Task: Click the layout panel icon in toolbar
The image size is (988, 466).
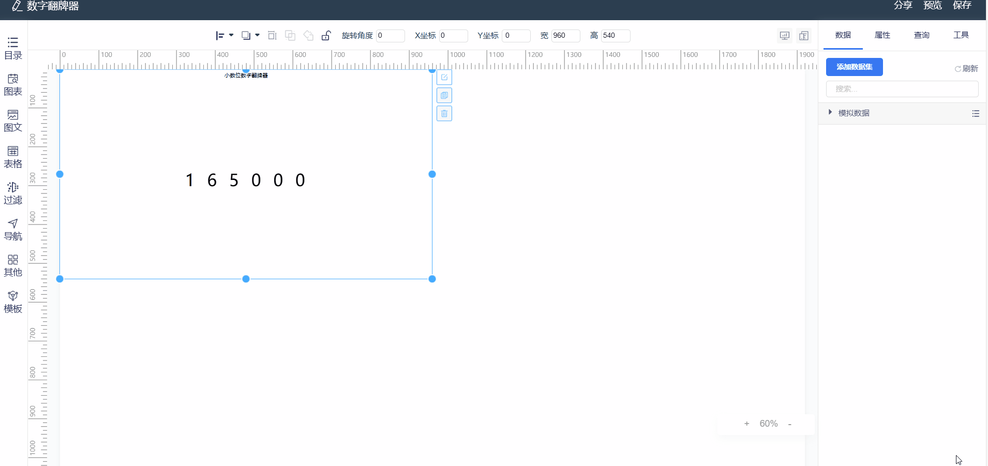Action: coord(804,36)
